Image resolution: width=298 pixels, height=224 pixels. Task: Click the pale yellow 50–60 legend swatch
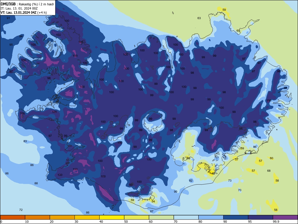click(x=136, y=217)
